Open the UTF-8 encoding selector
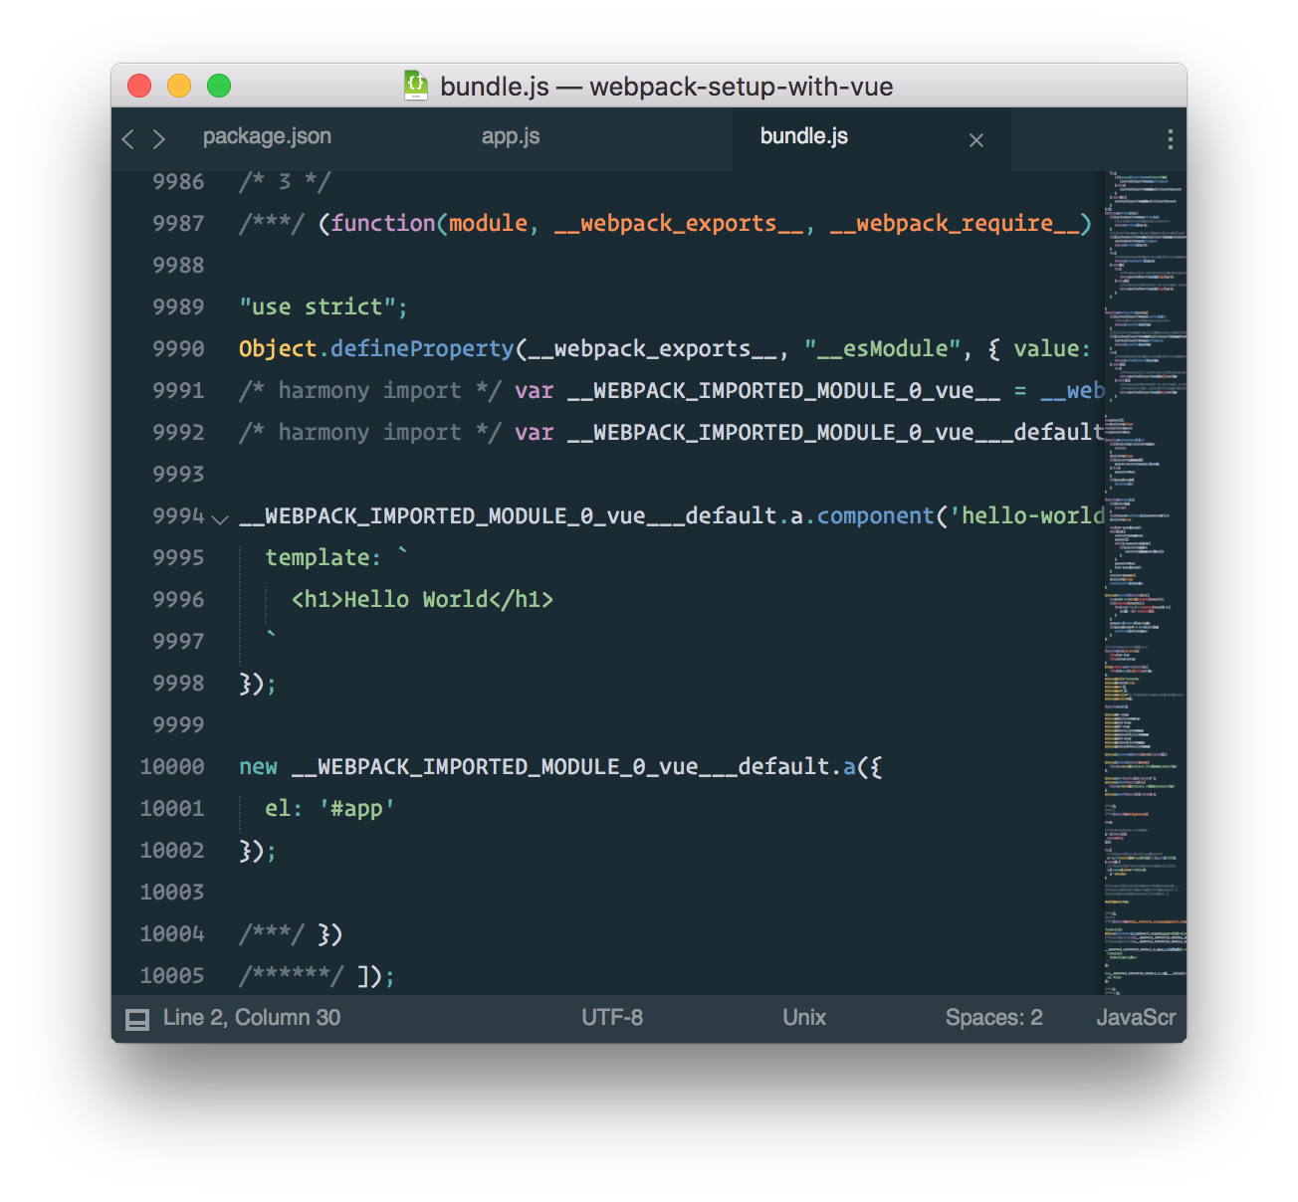This screenshot has height=1202, width=1298. (611, 1018)
